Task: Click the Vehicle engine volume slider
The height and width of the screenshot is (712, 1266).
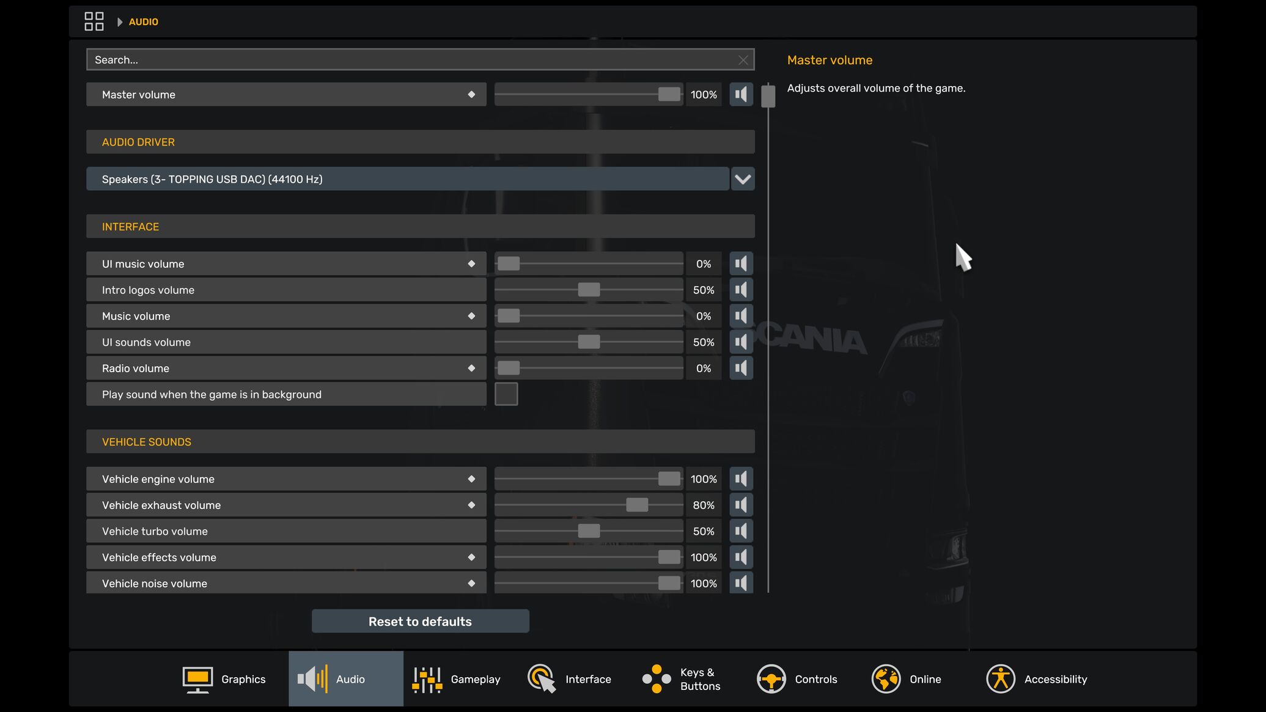Action: point(589,479)
